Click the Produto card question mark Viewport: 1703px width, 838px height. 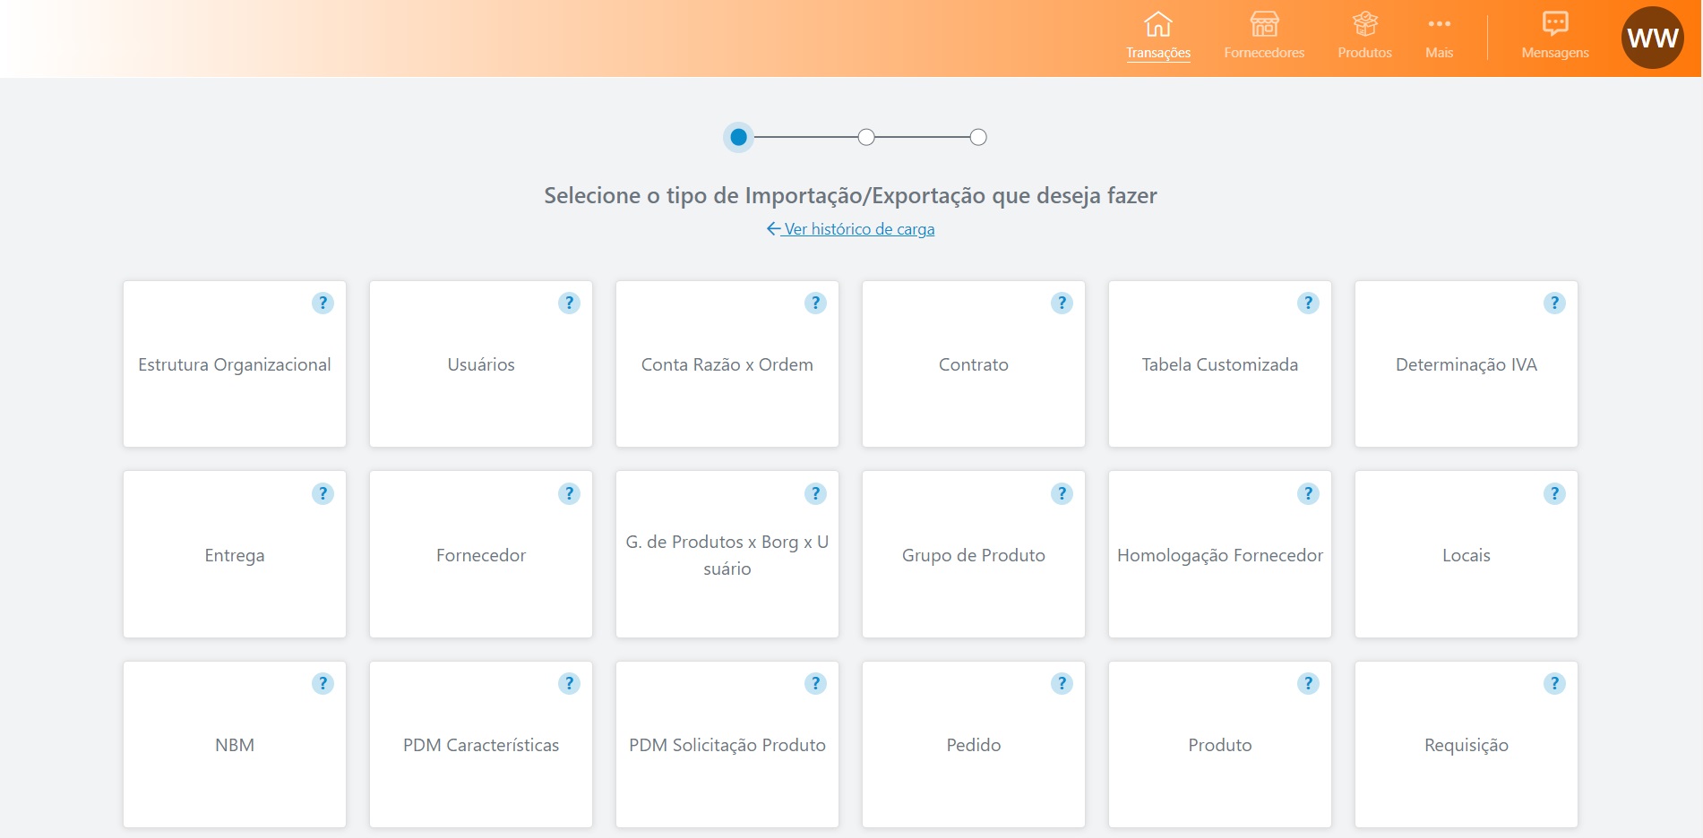coord(1308,684)
